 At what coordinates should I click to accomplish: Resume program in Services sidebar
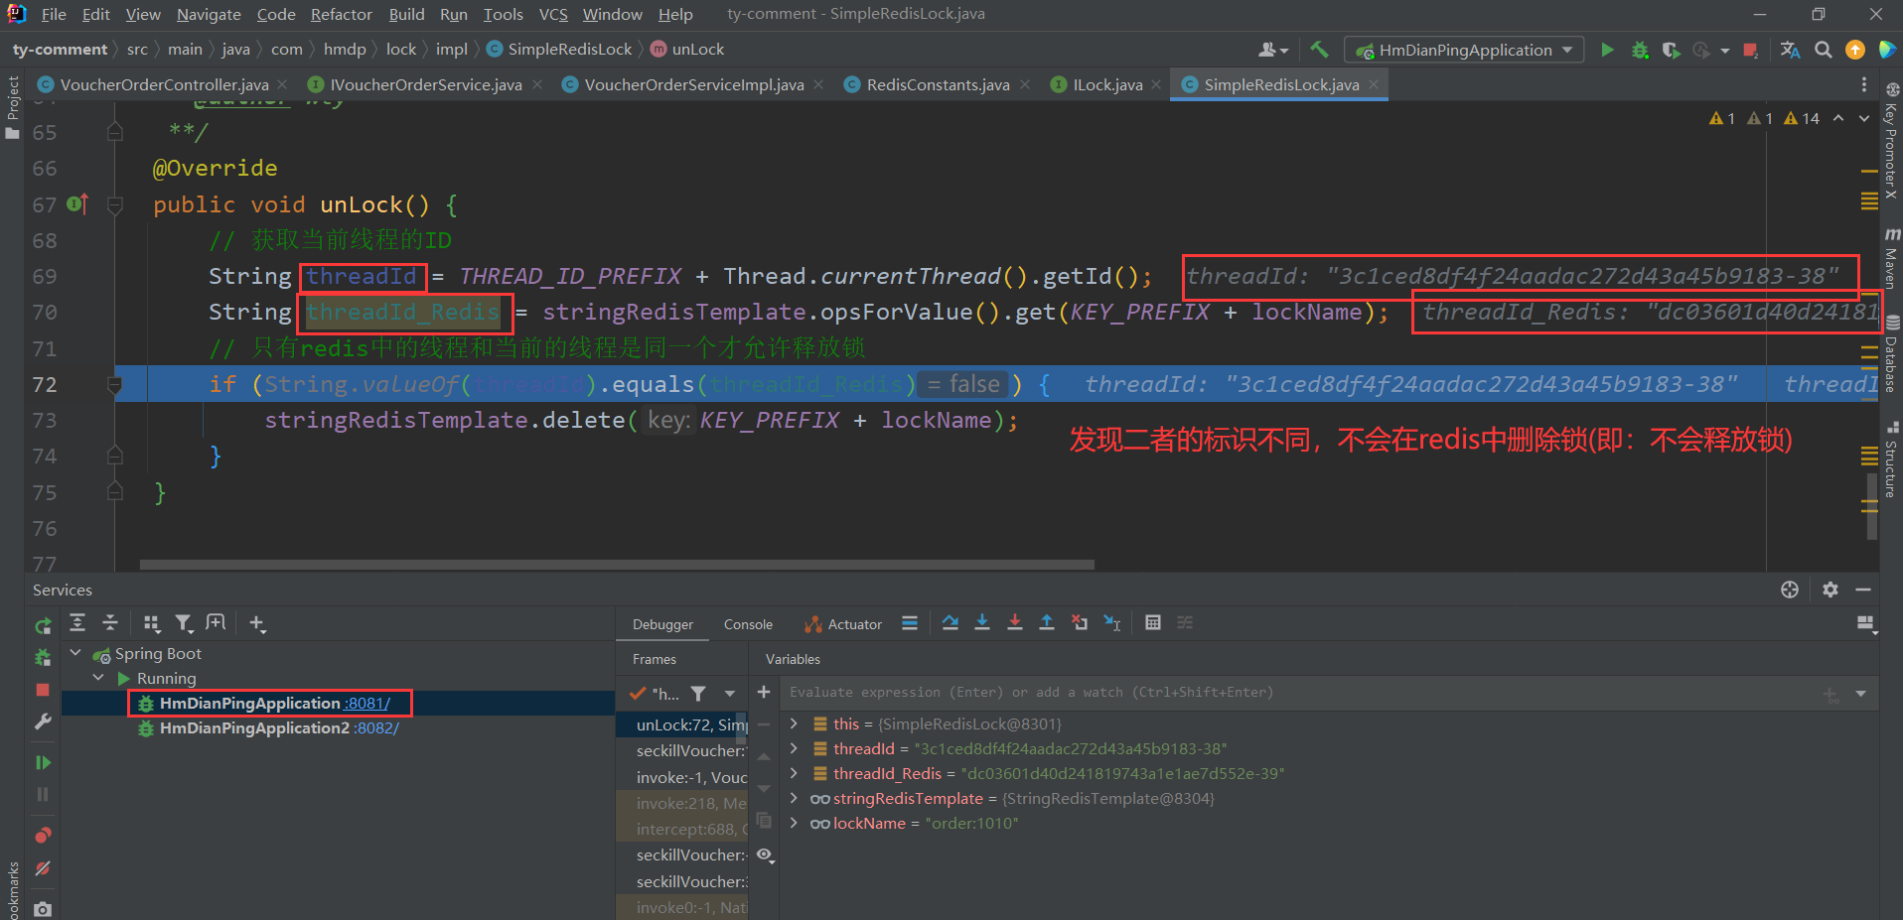coord(43,762)
